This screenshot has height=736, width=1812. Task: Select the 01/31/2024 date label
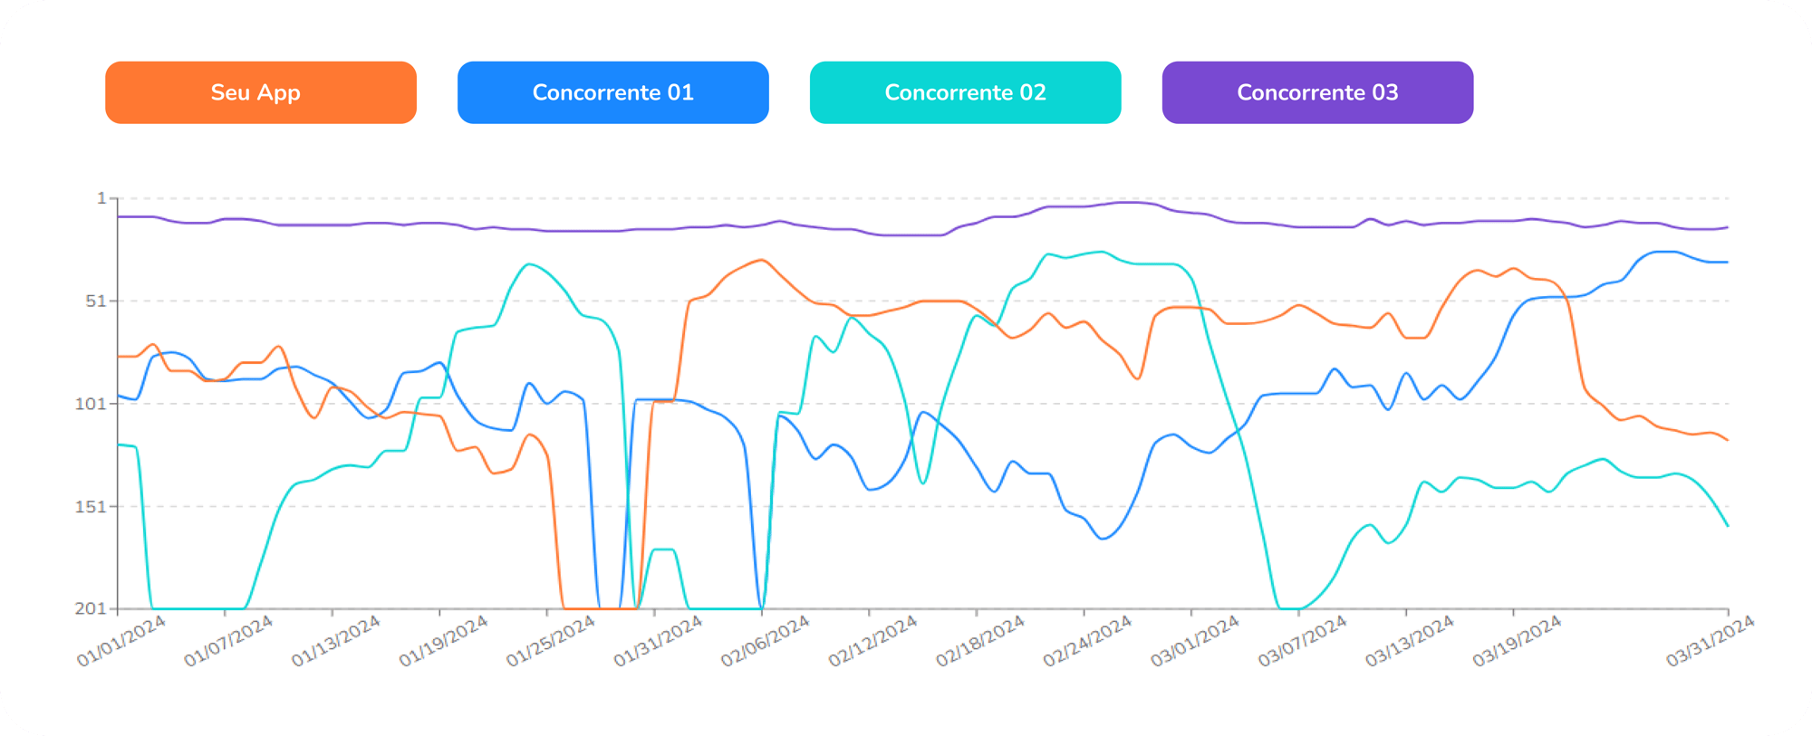coord(658,641)
